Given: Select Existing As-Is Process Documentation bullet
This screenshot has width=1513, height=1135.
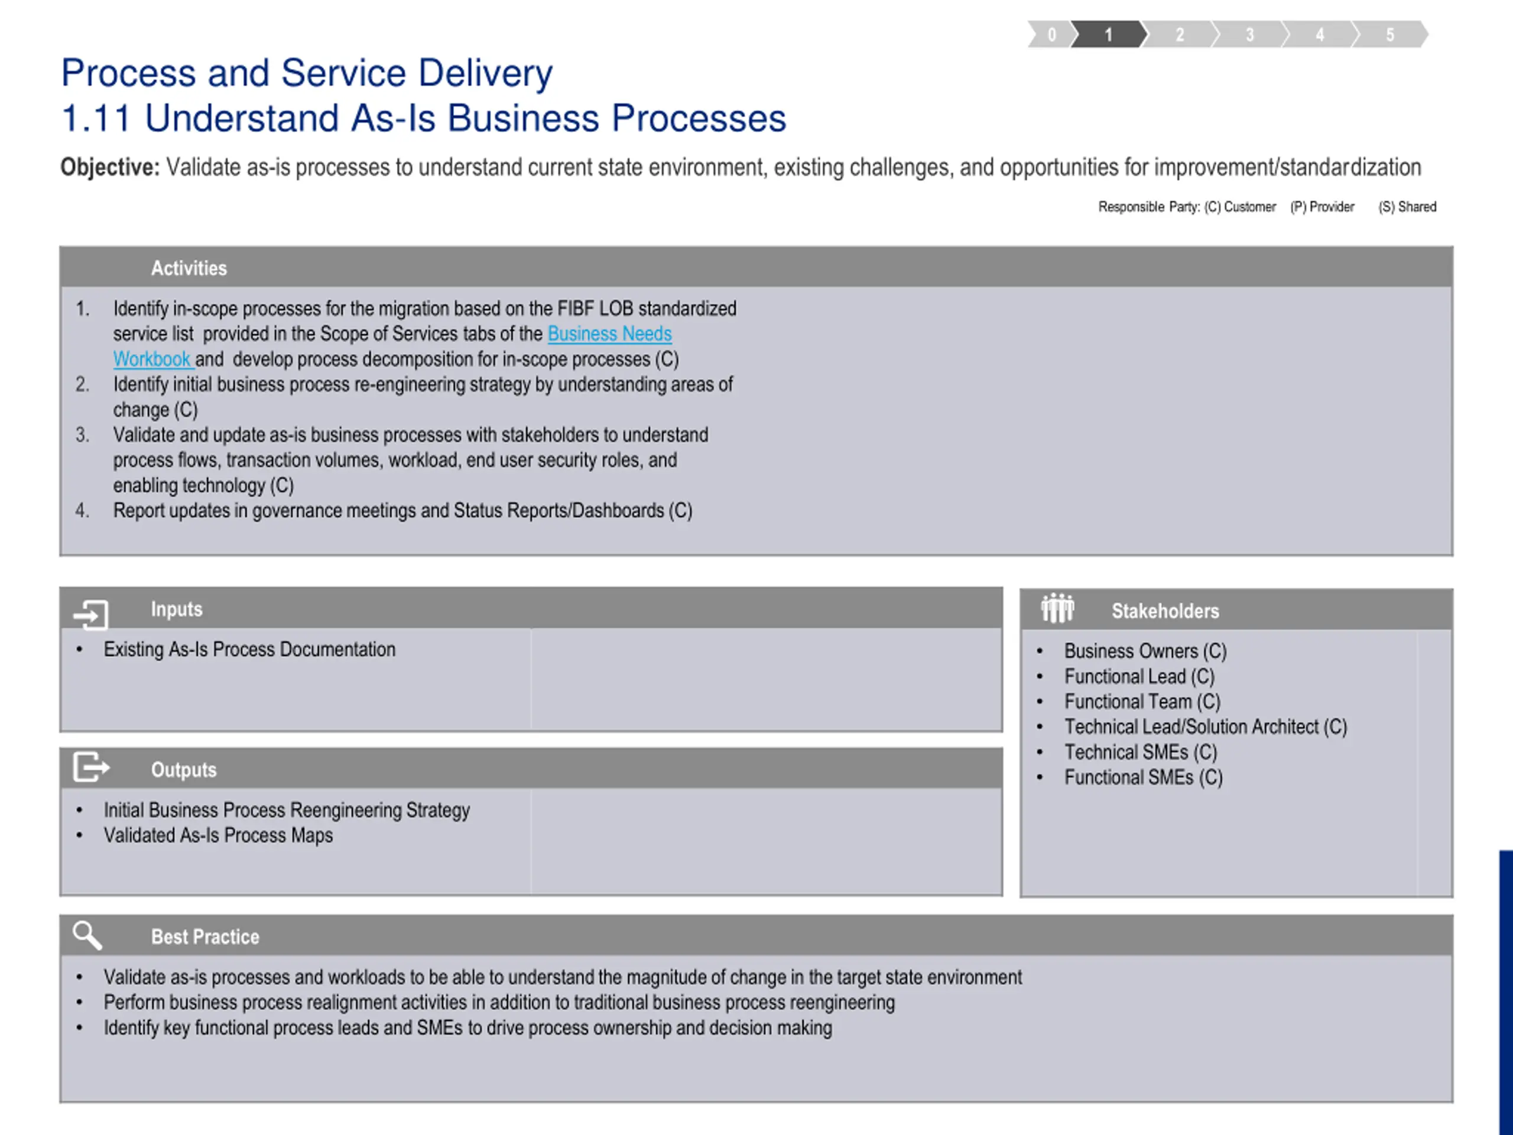Looking at the screenshot, I should (x=249, y=649).
